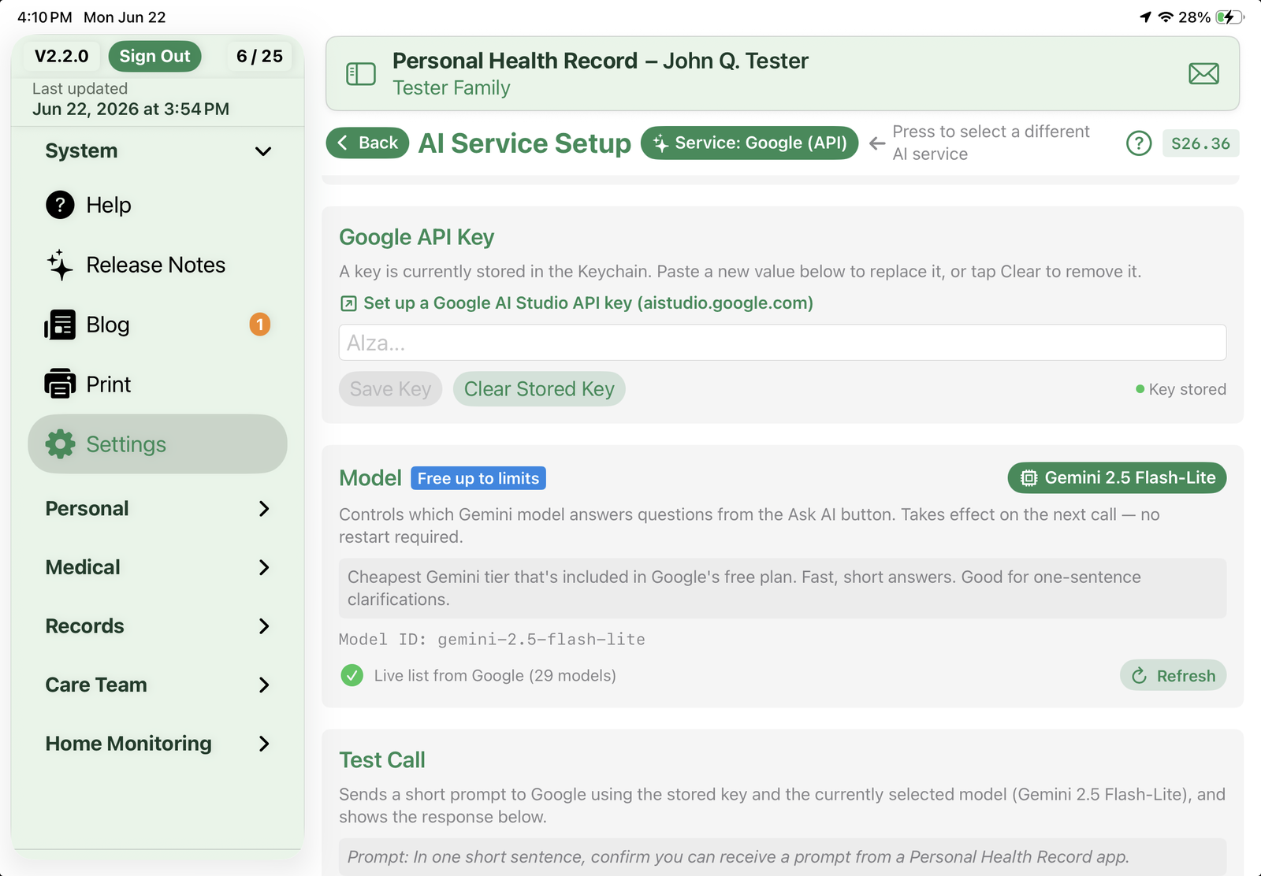Click the external link icon beside Google AI Studio

coord(348,303)
